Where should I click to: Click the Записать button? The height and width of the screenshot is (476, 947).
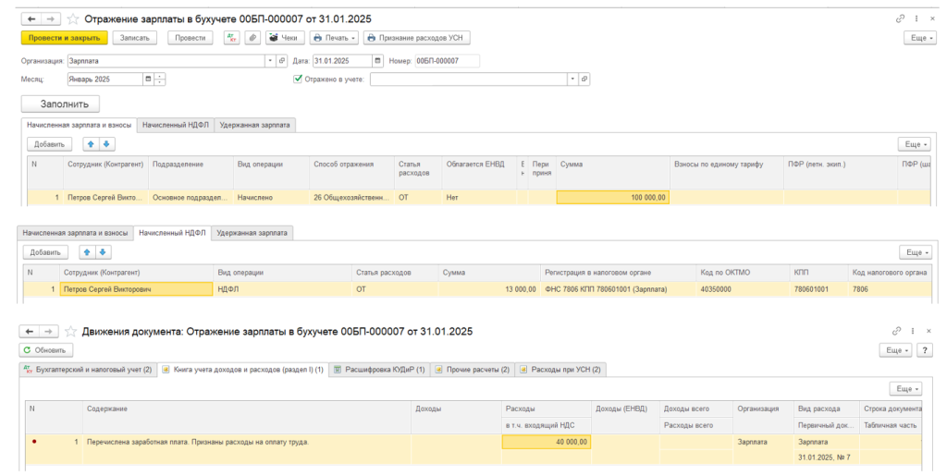pyautogui.click(x=135, y=37)
